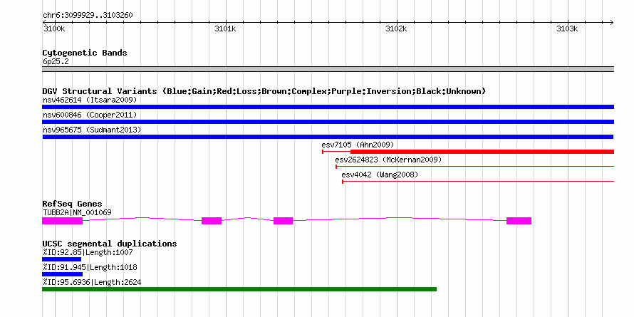The image size is (634, 317).
Task: Click the last TUBB2A exon near 3103k
Action: pyautogui.click(x=519, y=221)
